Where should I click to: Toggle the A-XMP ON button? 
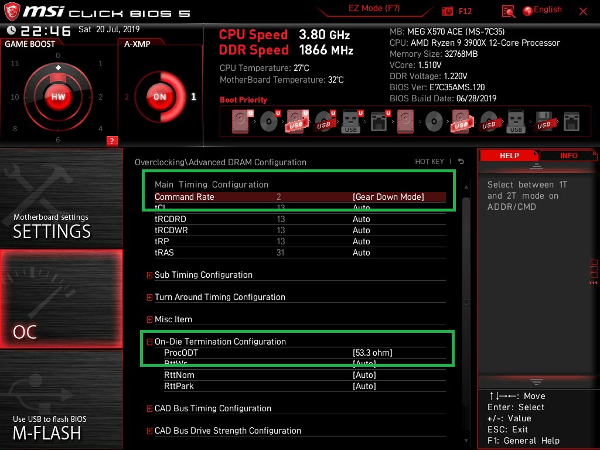[x=160, y=97]
